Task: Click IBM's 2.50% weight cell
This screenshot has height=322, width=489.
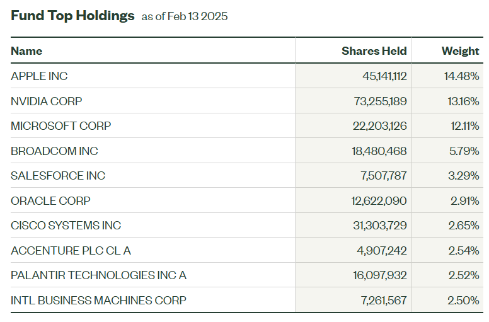Action: (463, 301)
